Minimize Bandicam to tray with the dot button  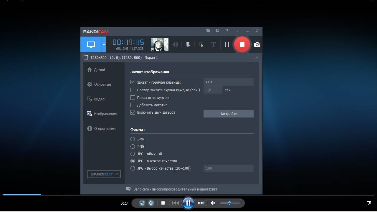click(x=238, y=31)
